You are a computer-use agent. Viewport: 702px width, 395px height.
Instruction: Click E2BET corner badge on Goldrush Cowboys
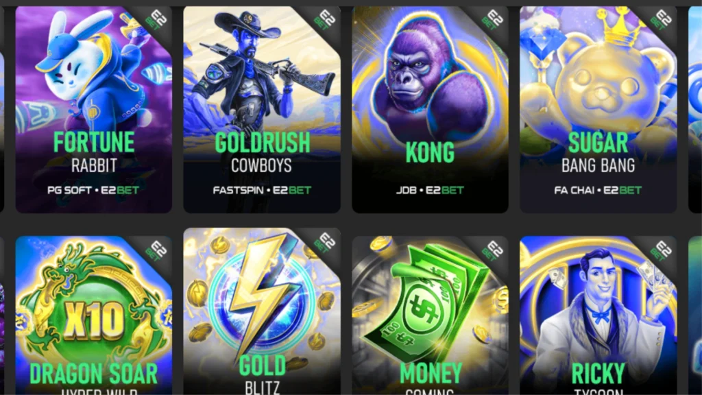pyautogui.click(x=324, y=20)
